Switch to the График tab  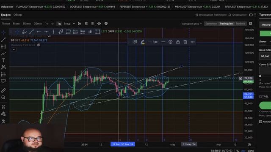(x=6, y=15)
